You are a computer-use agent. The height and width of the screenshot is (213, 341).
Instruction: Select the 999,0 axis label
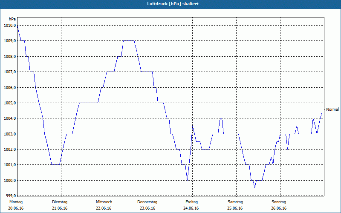(11, 196)
